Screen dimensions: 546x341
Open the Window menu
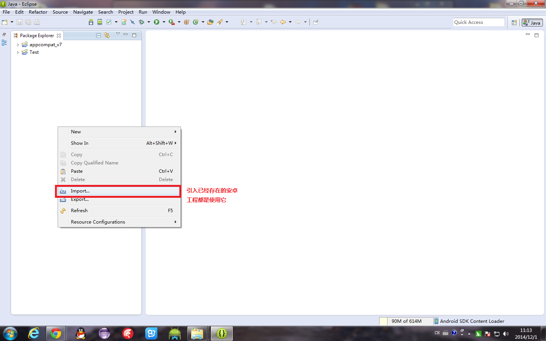pos(161,12)
